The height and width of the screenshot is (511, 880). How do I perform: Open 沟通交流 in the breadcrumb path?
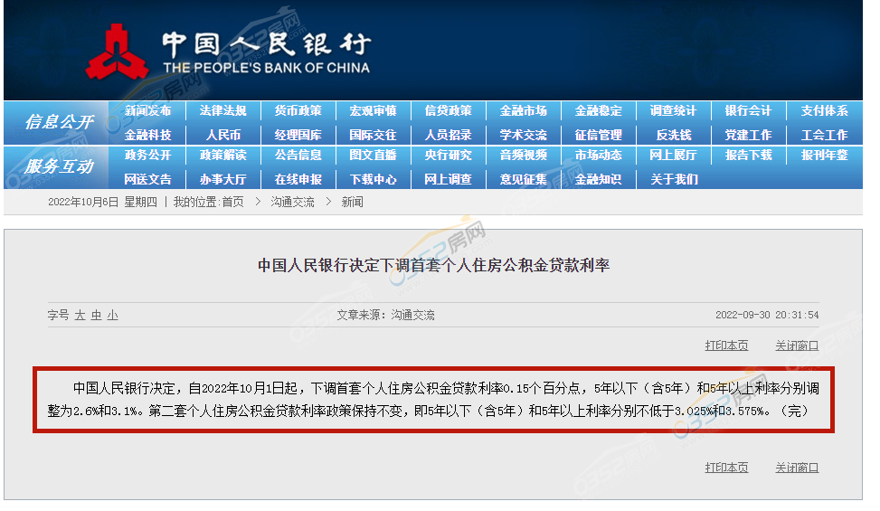tap(292, 203)
